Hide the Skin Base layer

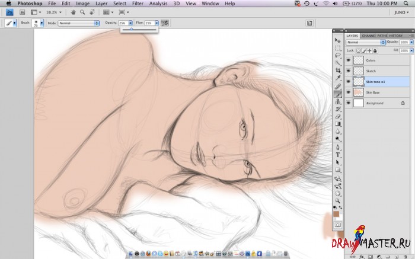pyautogui.click(x=349, y=92)
